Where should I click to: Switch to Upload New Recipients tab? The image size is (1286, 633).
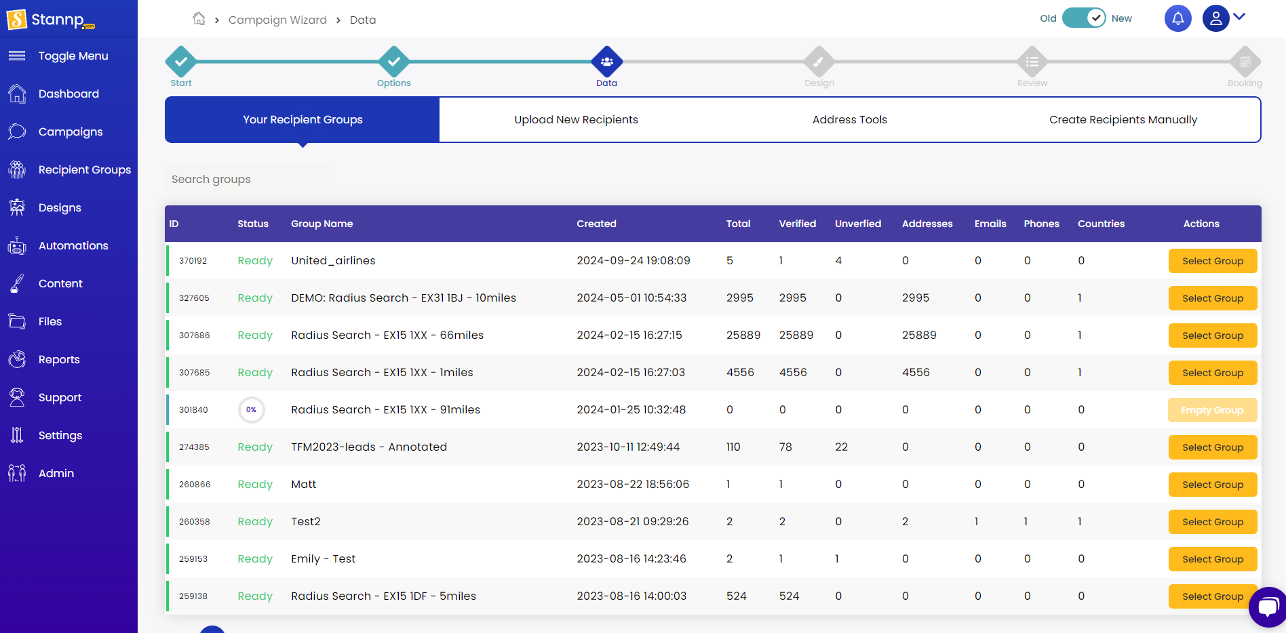(576, 120)
